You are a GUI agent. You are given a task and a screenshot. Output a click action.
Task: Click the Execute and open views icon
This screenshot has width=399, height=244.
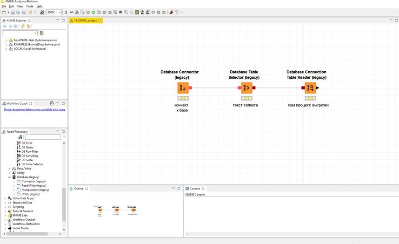click(99, 12)
